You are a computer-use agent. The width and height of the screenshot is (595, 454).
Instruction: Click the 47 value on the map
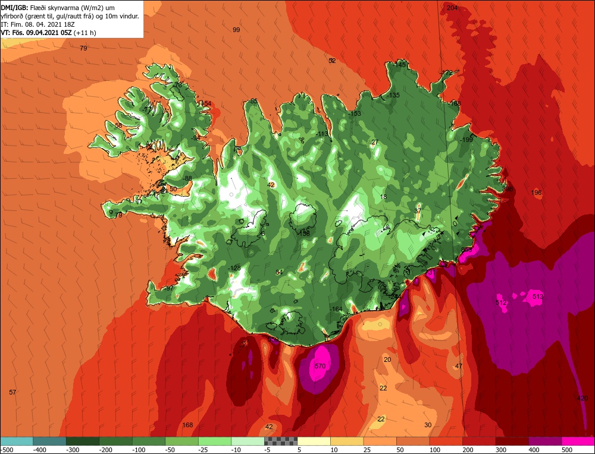459,366
